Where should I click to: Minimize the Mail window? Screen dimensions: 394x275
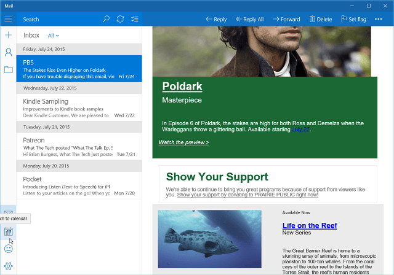352,6
